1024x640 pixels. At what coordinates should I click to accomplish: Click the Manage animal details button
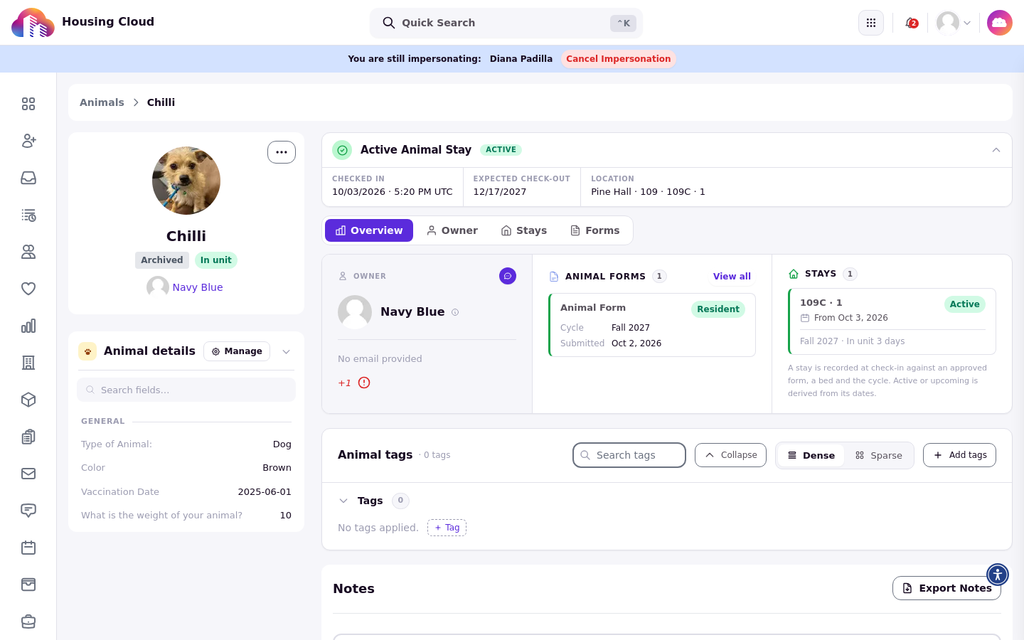[x=237, y=351]
